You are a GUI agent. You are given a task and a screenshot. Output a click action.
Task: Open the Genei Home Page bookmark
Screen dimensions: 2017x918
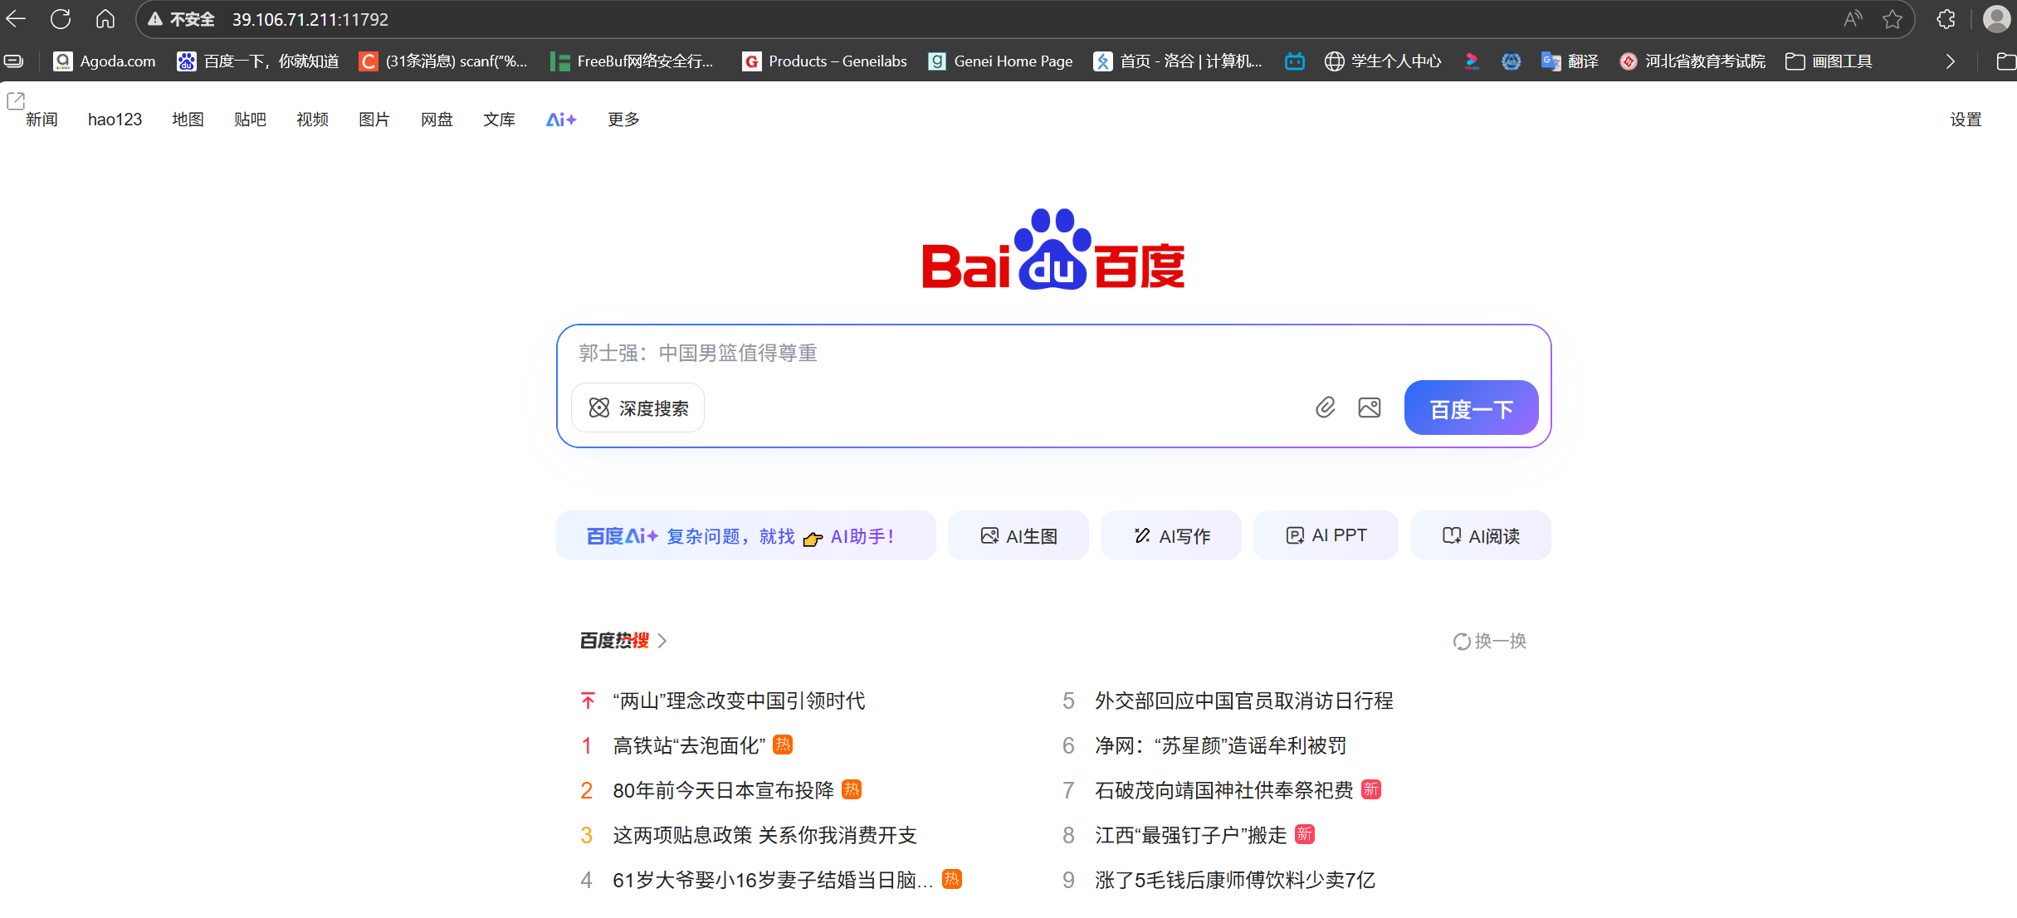tap(1000, 61)
